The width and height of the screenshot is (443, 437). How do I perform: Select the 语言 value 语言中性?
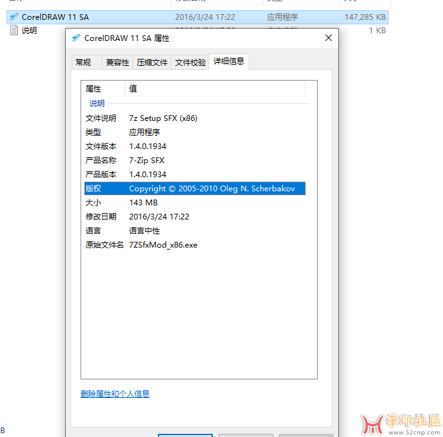click(144, 231)
